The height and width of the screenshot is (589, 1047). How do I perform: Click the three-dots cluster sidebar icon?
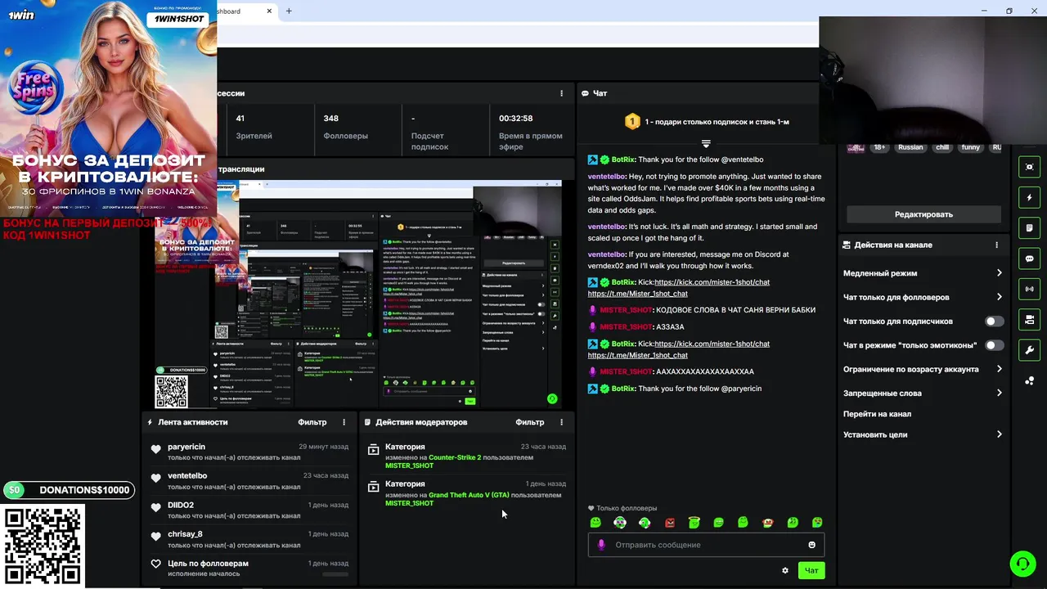tap(1030, 380)
